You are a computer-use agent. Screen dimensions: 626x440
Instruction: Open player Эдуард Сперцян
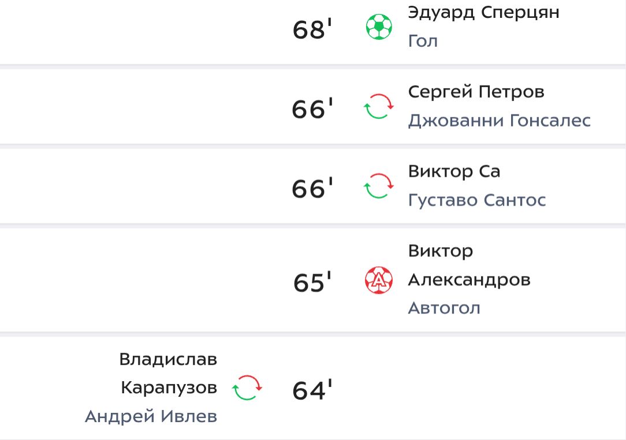(x=483, y=12)
